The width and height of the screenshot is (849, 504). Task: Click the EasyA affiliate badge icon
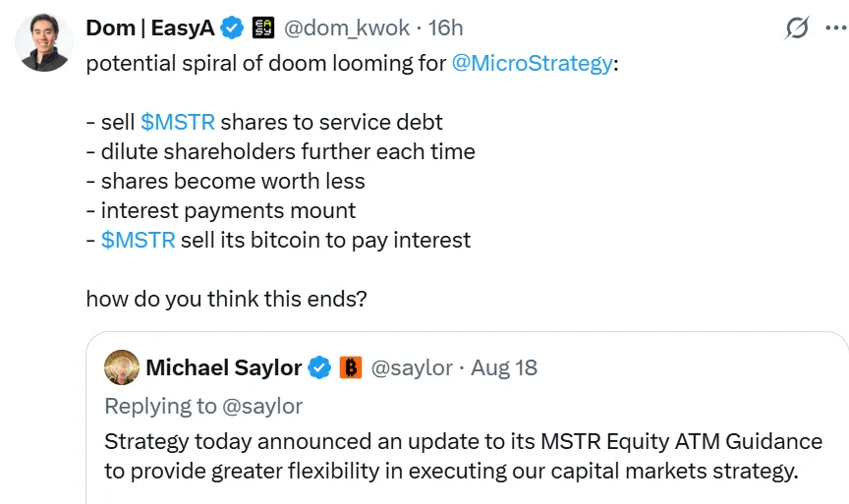pos(262,28)
